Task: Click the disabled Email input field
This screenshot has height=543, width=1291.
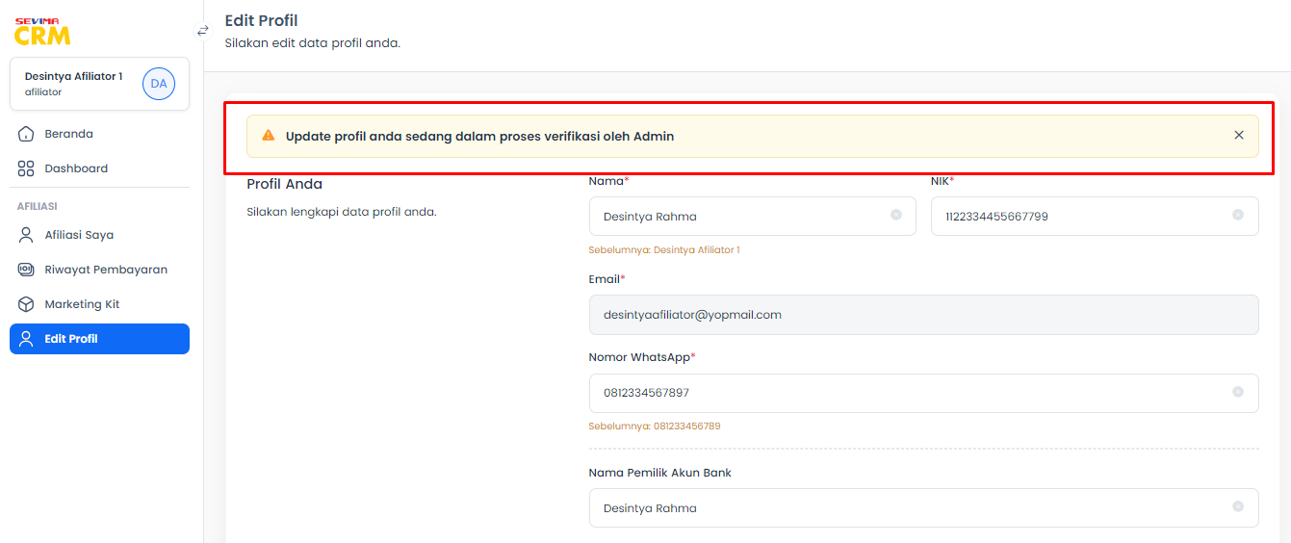Action: click(923, 315)
